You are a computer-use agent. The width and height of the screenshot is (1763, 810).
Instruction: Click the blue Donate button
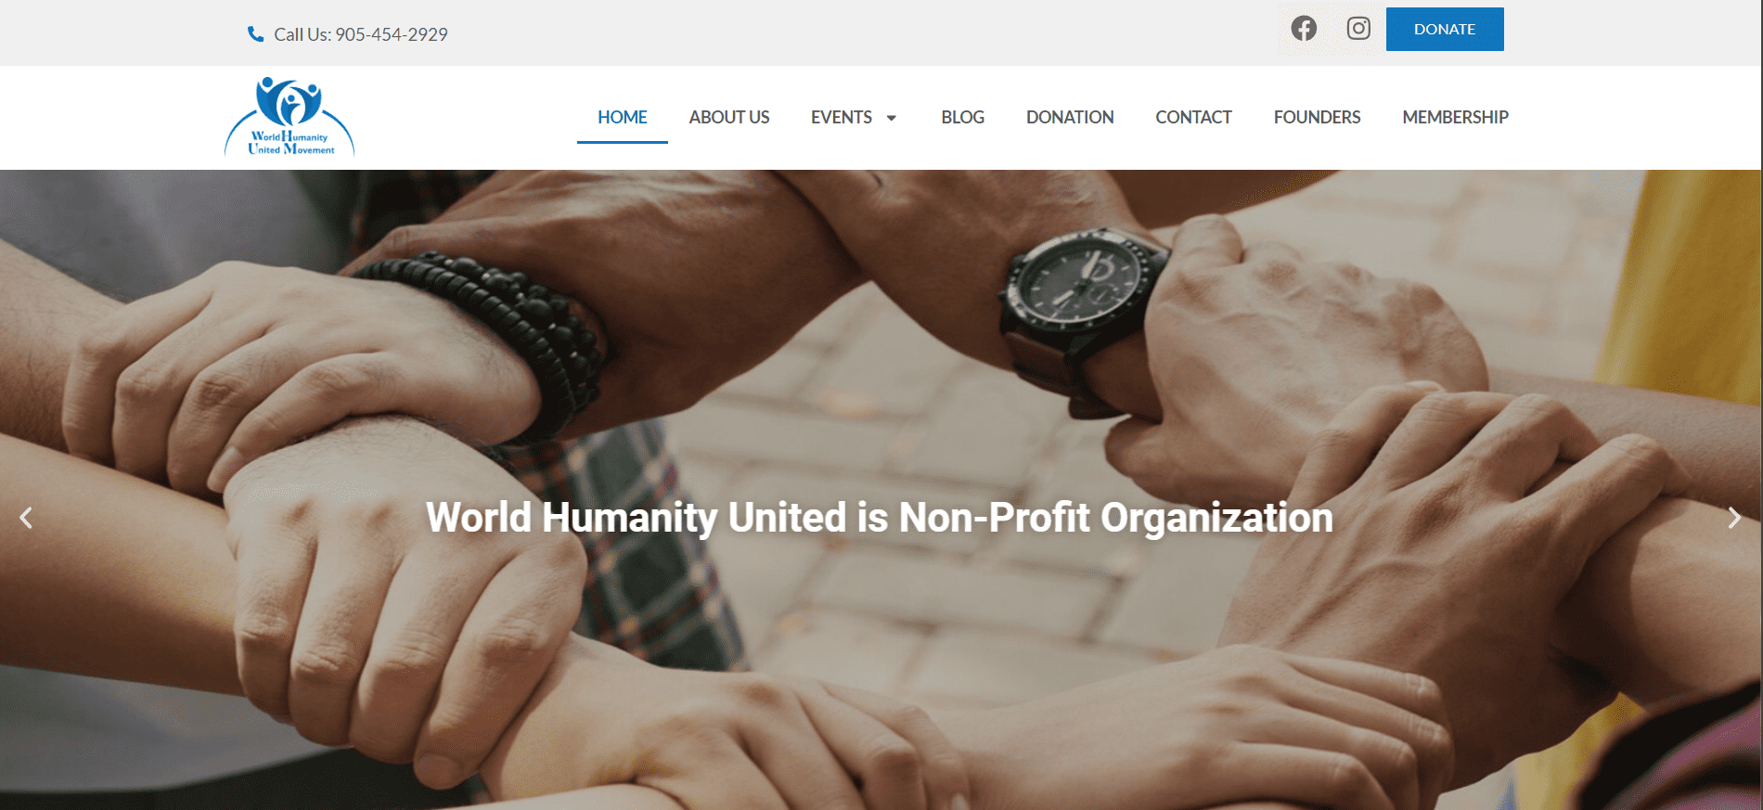1445,29
